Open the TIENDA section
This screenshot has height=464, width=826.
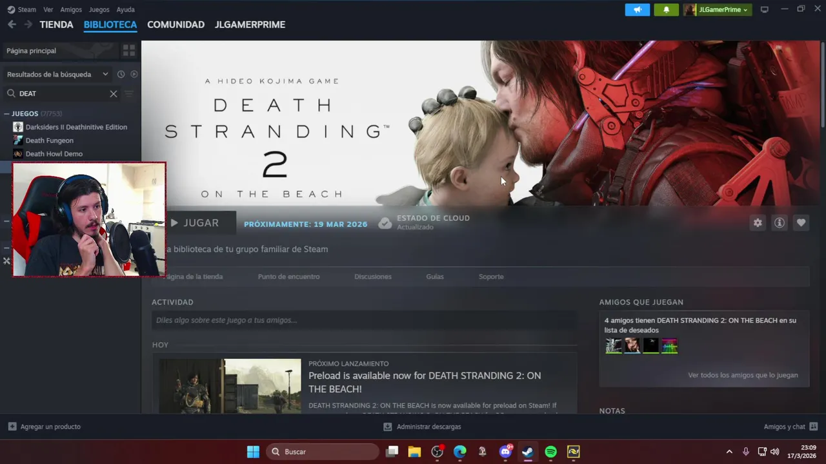click(57, 24)
